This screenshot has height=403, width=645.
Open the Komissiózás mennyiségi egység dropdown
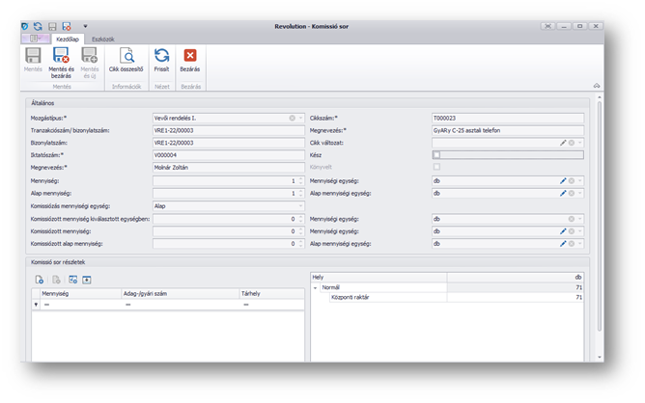pos(301,205)
